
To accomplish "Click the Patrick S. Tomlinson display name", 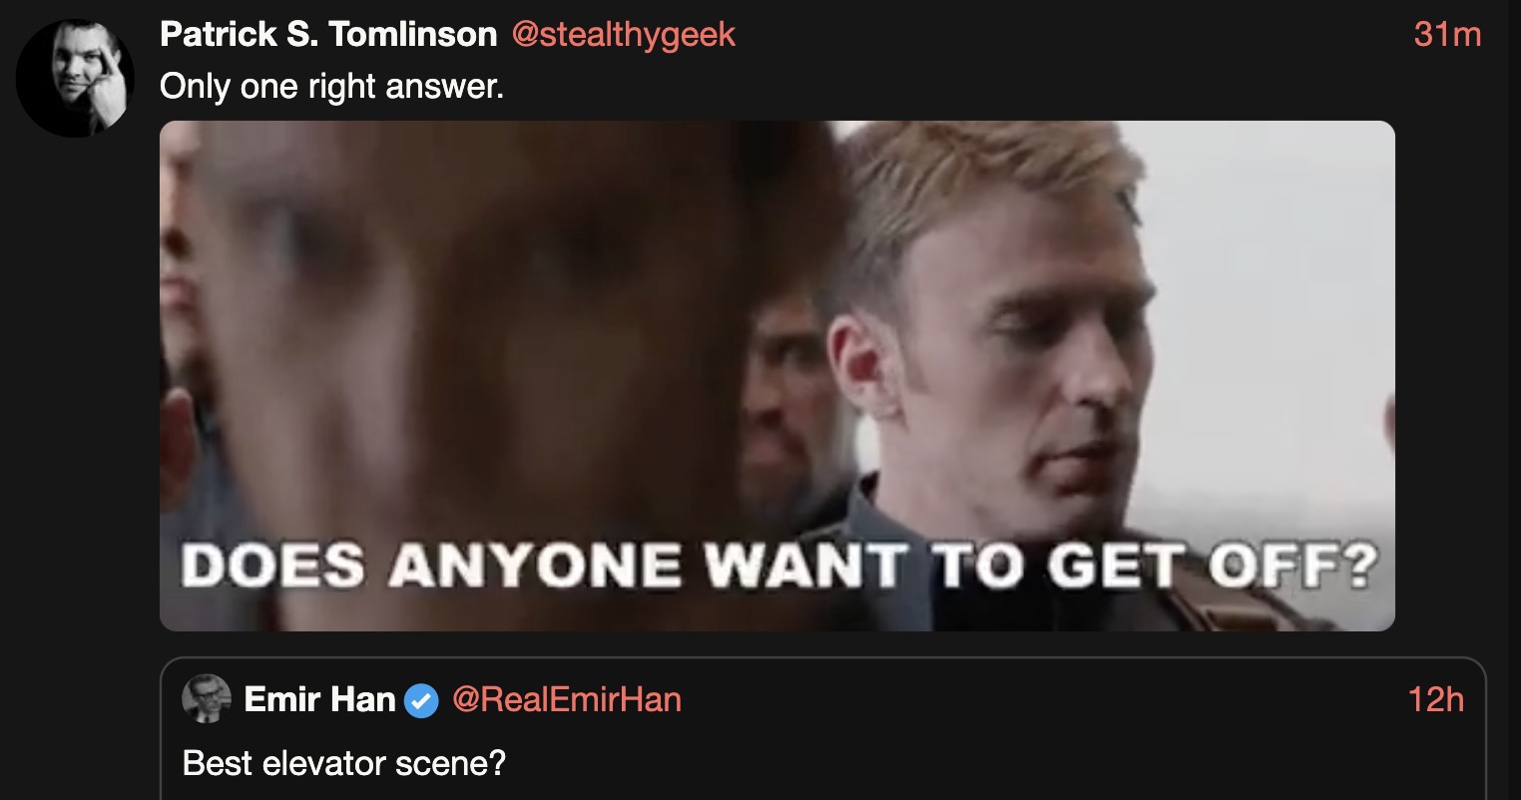I will [x=328, y=35].
